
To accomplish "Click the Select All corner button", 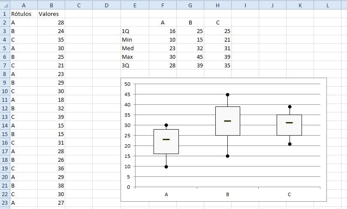I will pos(4,5).
